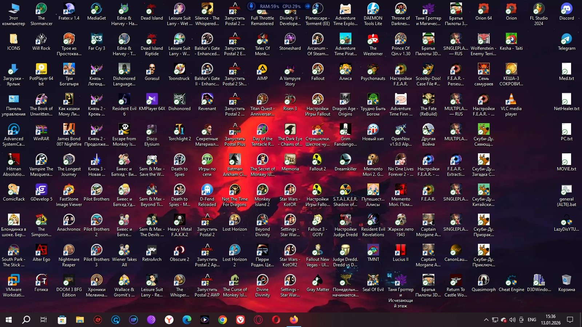This screenshot has width=582, height=327.
Task: Open the Windows Start menu
Action: pyautogui.click(x=9, y=320)
